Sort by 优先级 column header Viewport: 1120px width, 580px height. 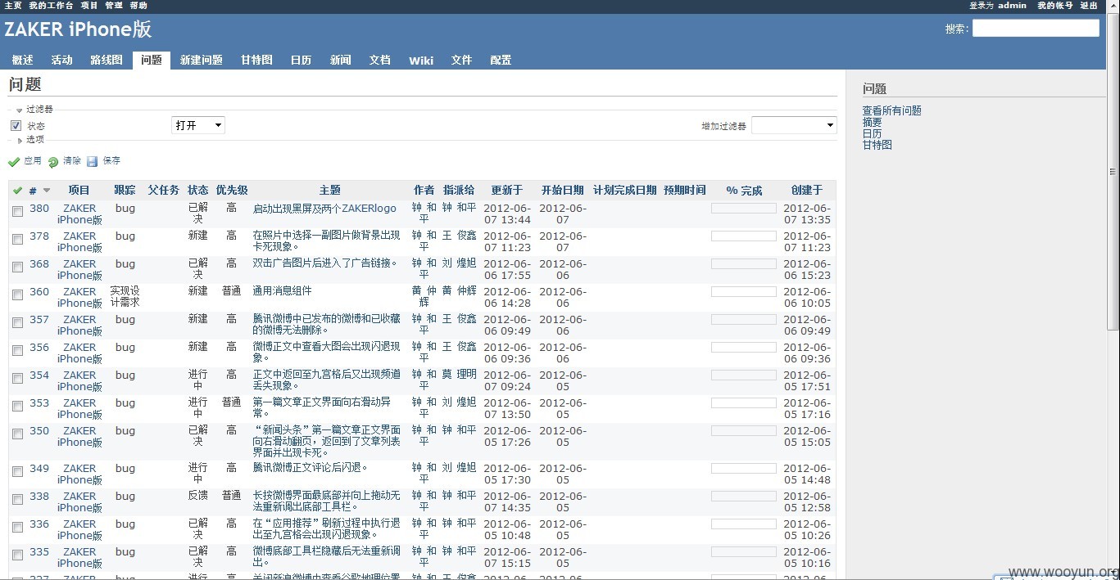pos(232,191)
